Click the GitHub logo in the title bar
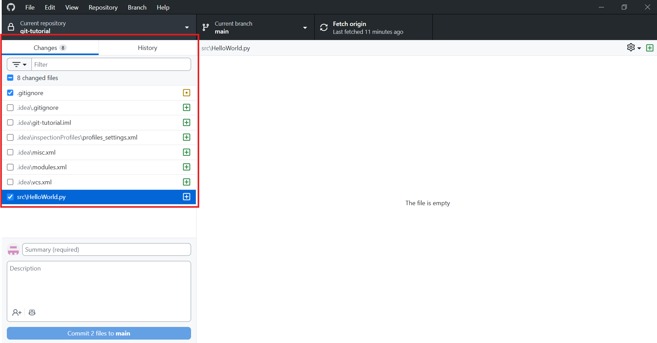 click(x=11, y=7)
